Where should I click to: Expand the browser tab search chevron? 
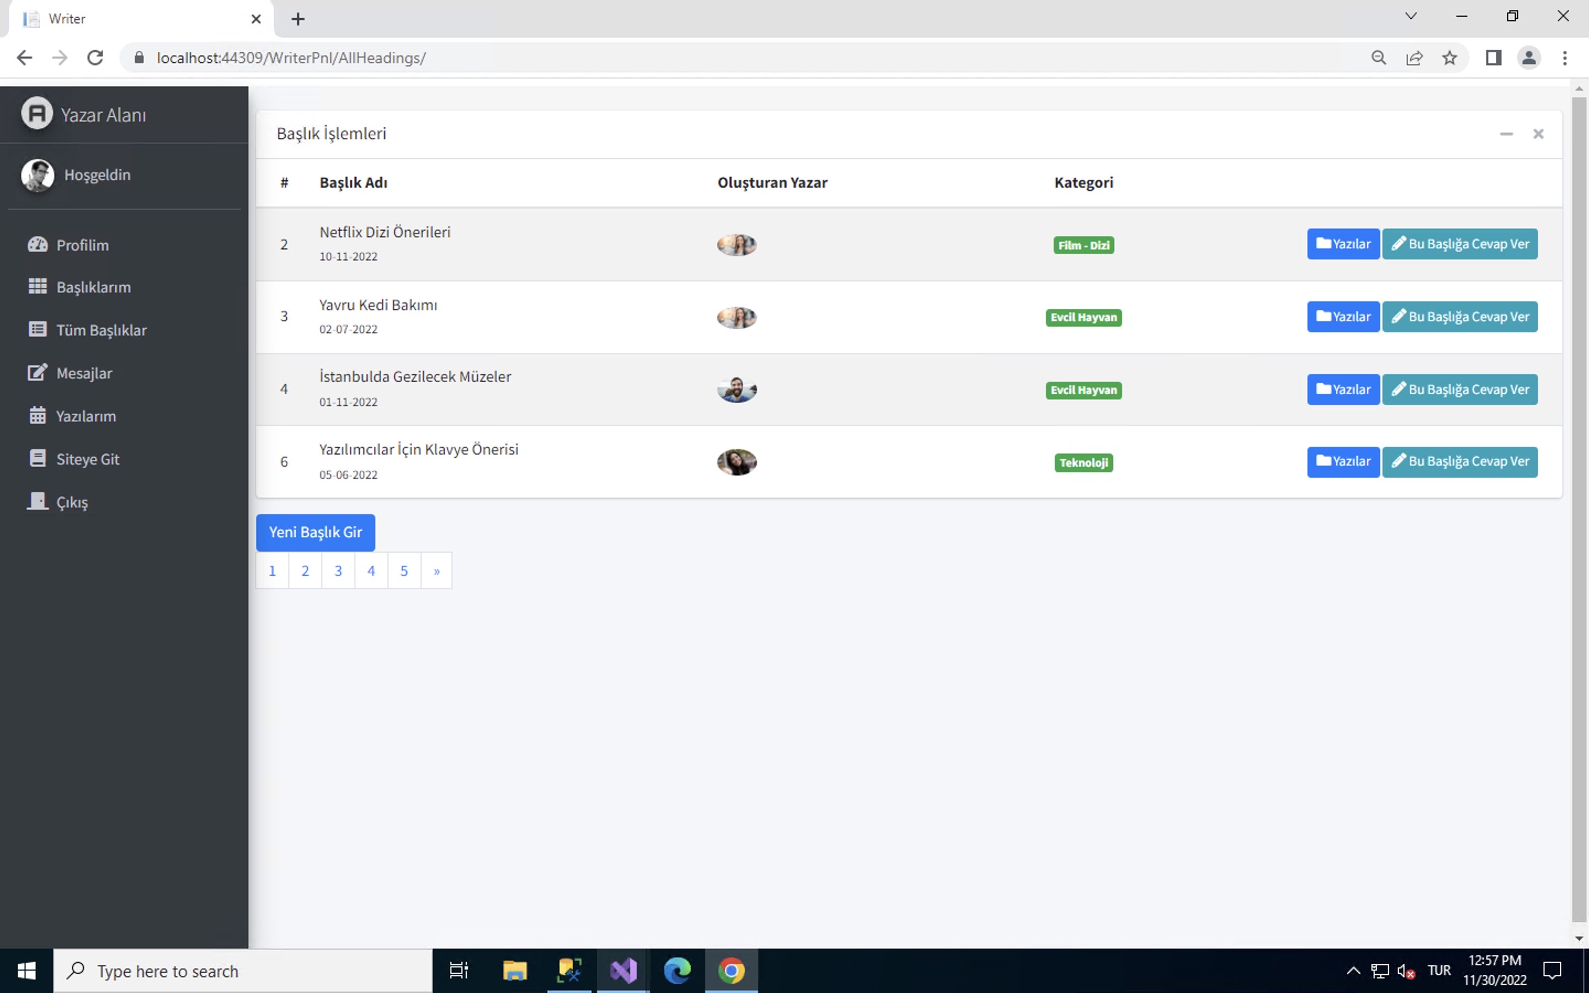click(1410, 16)
